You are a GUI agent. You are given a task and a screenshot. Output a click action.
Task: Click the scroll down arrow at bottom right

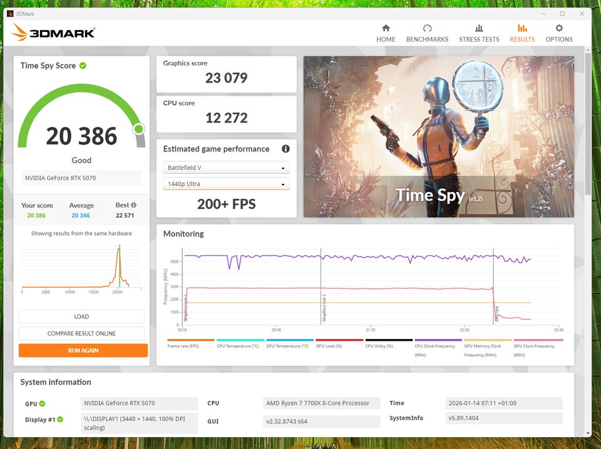[x=588, y=433]
